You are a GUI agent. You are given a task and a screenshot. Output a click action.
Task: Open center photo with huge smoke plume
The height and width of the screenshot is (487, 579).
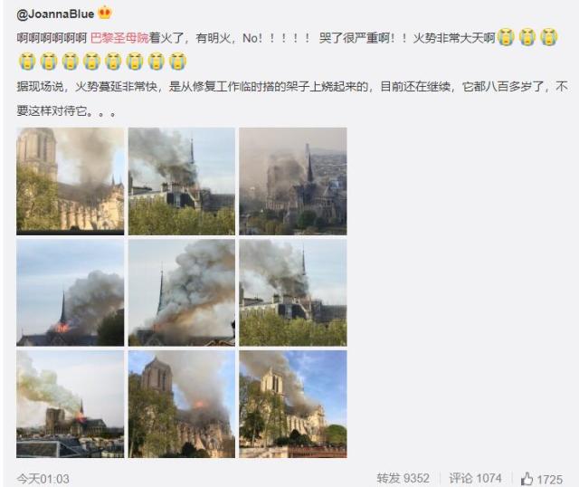pyautogui.click(x=182, y=292)
